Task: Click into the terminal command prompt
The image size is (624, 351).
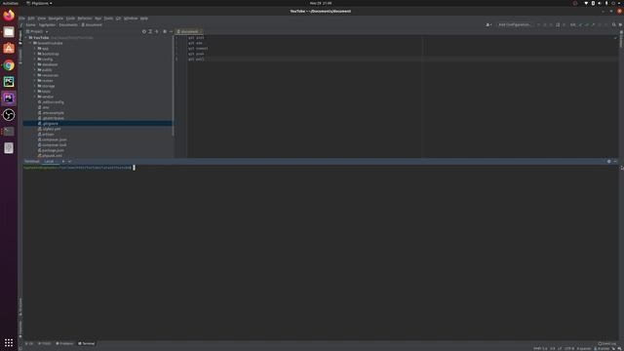Action: point(134,168)
